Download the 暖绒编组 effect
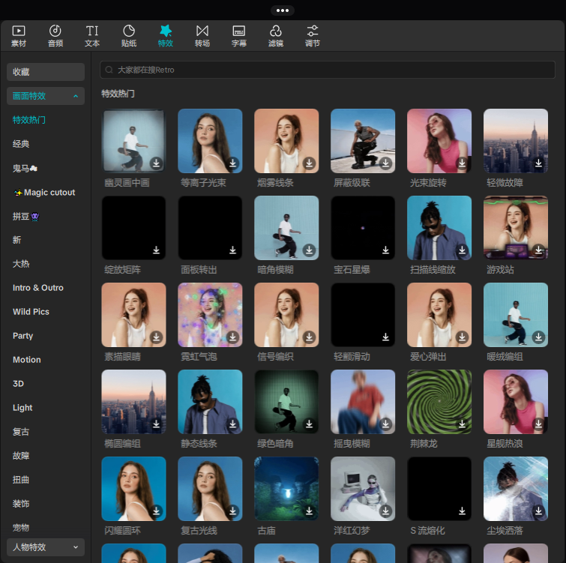Screen dimensions: 566x563 [x=538, y=337]
